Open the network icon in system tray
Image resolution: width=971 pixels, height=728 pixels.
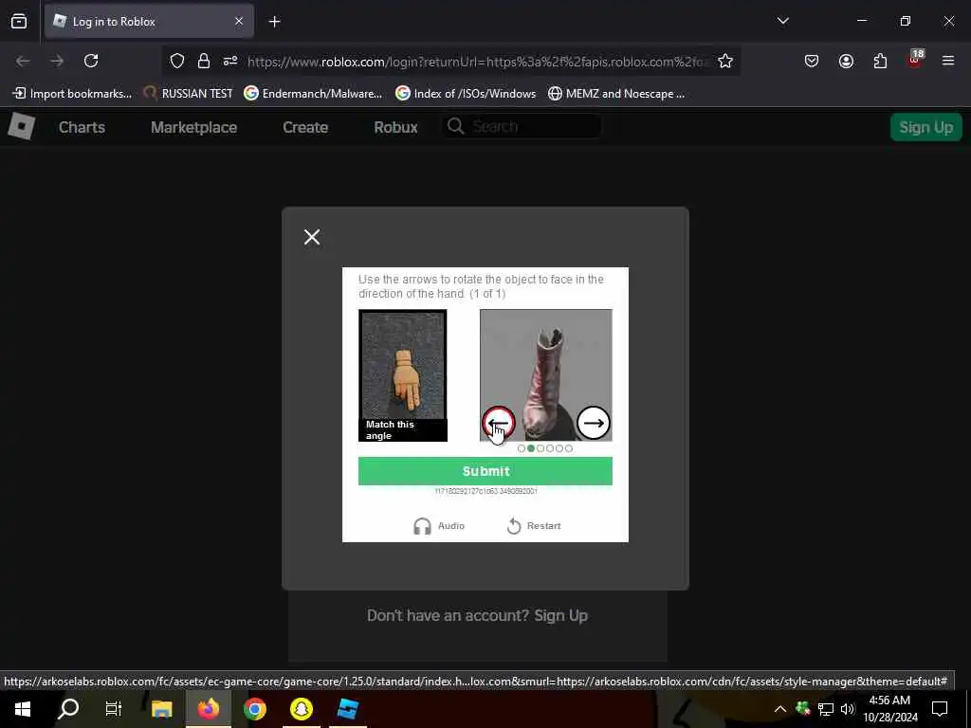tap(826, 709)
